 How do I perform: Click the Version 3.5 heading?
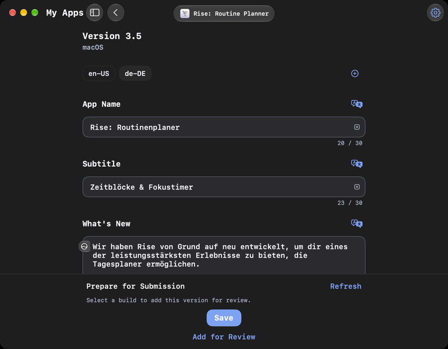click(x=112, y=36)
